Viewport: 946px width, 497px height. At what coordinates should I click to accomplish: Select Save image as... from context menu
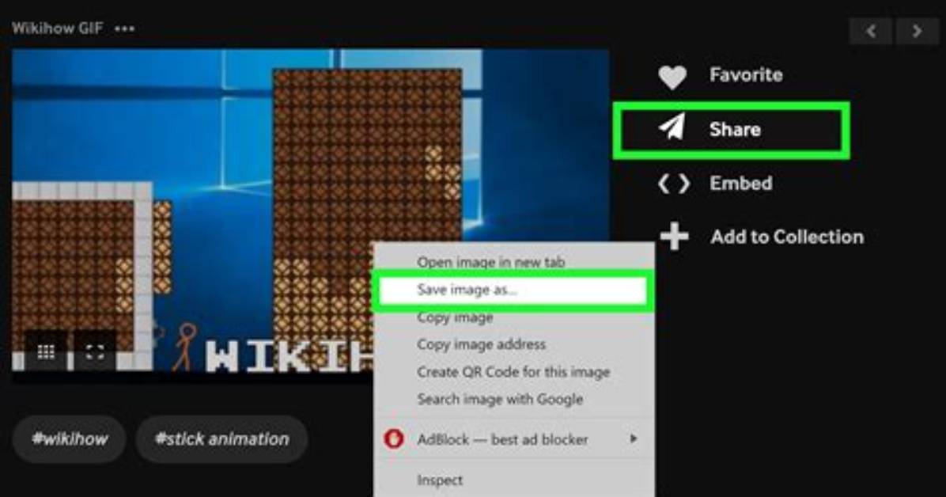(513, 290)
